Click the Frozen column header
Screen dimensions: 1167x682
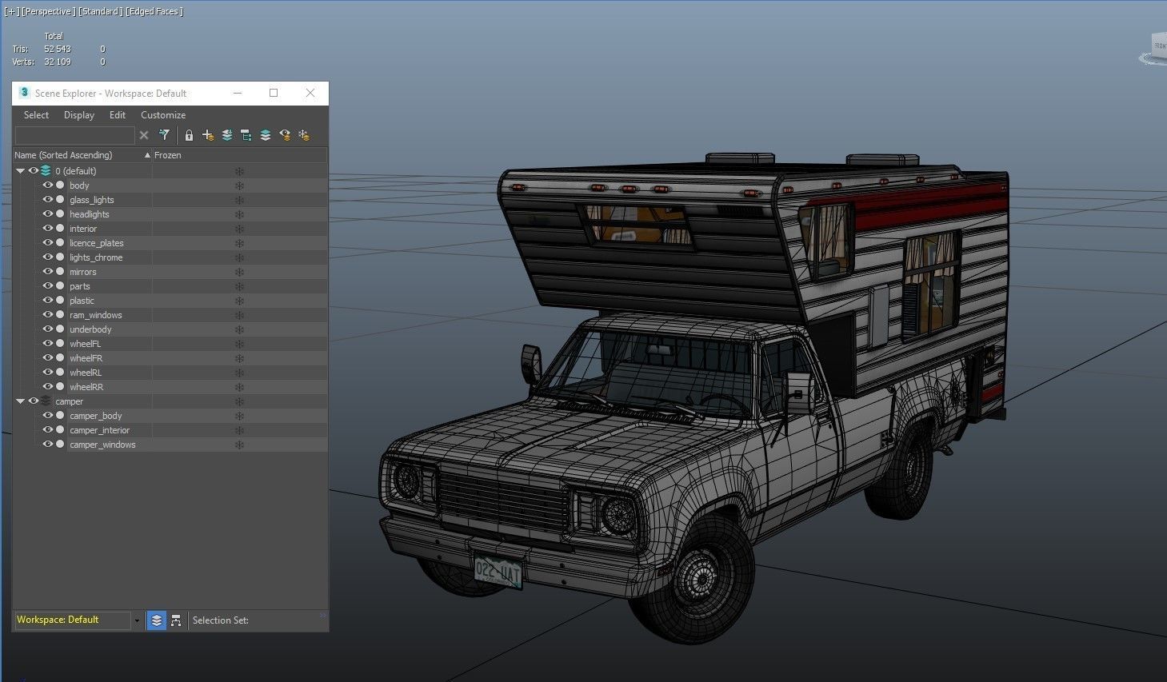(240, 155)
